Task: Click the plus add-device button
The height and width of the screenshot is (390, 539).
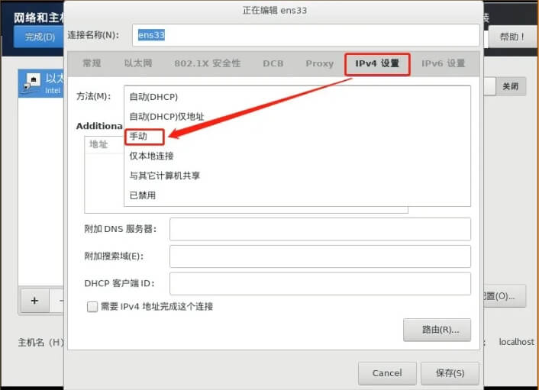Action: click(x=34, y=301)
